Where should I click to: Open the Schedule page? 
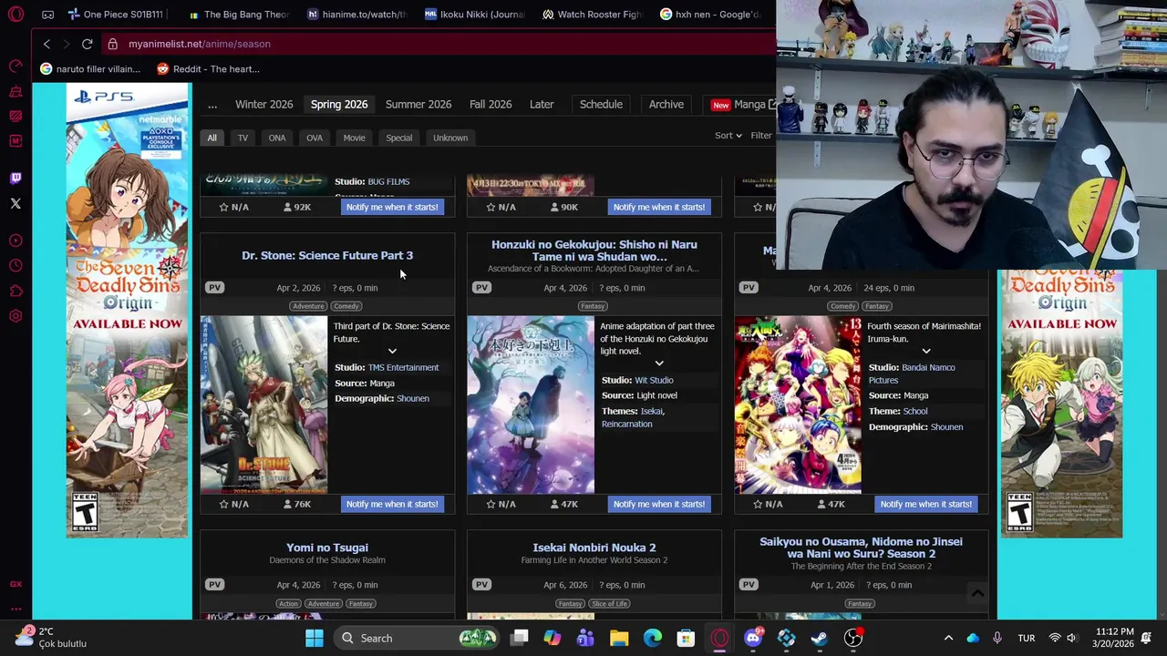601,104
